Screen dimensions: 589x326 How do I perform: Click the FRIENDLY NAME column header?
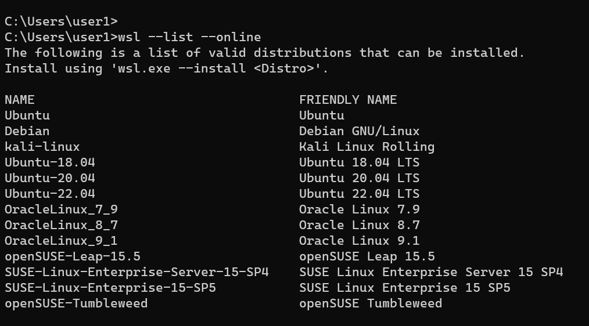point(348,100)
